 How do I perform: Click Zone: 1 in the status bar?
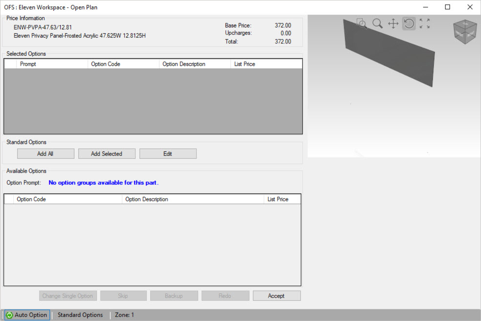[x=124, y=315]
